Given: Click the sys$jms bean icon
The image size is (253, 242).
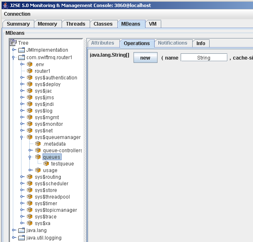Looking at the screenshot, I should [x=30, y=98].
